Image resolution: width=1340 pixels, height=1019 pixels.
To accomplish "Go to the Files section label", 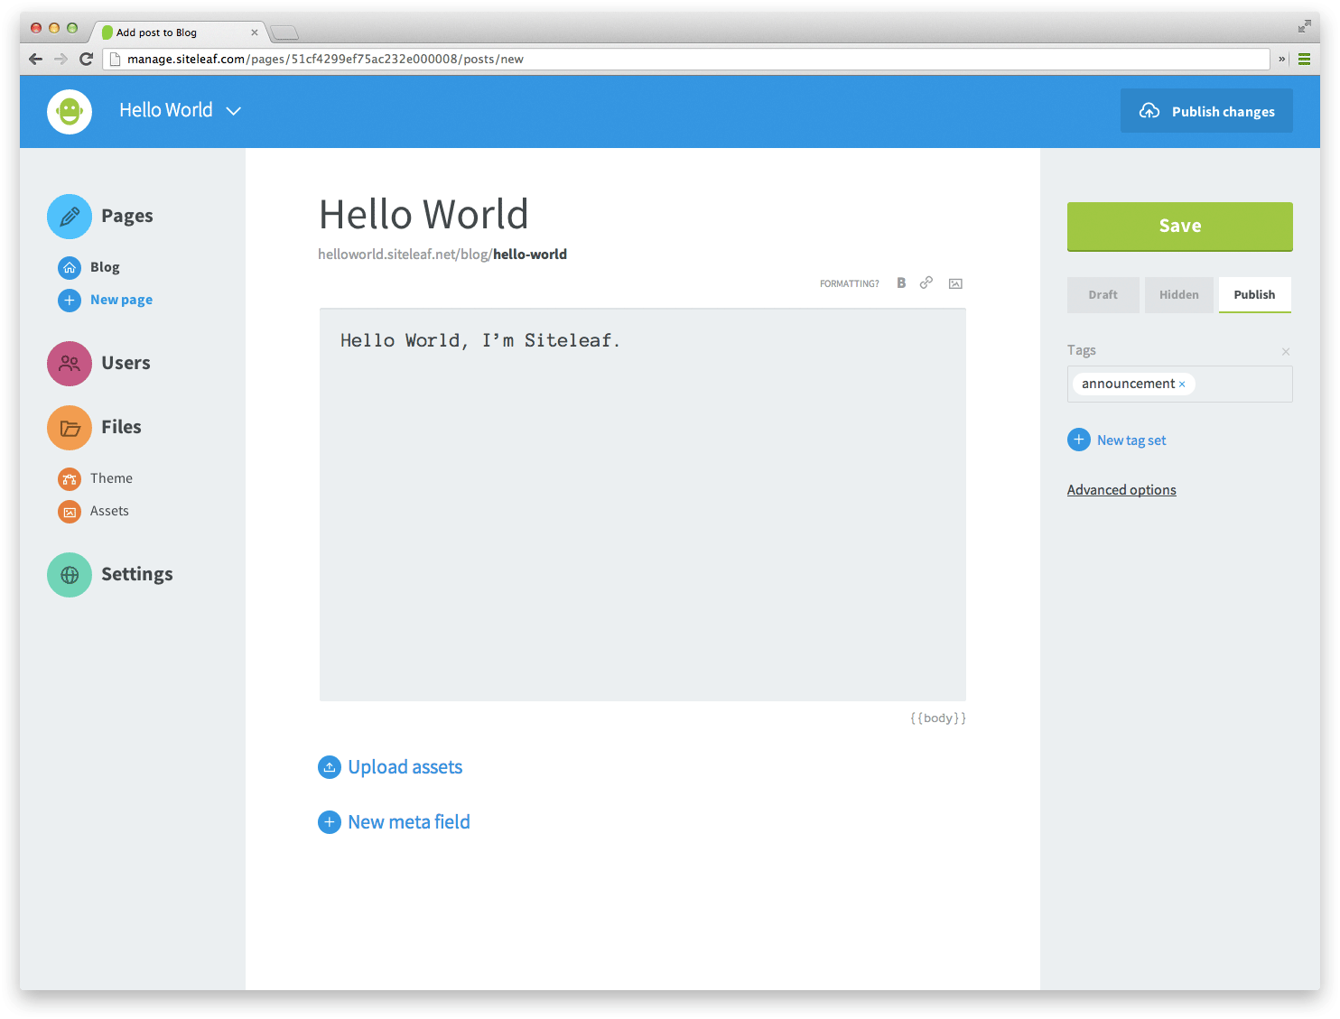I will tap(121, 427).
